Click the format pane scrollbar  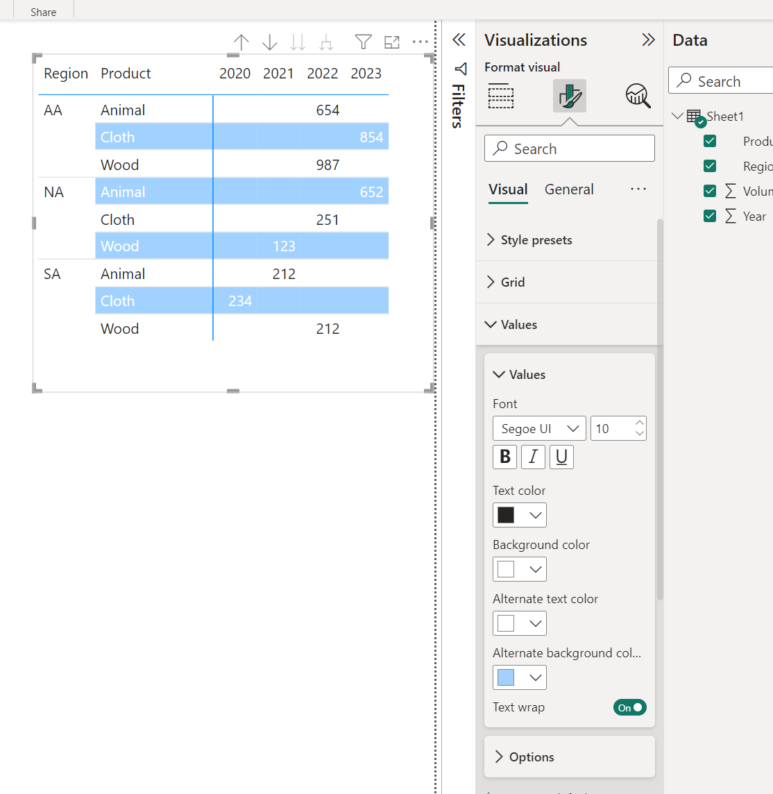pyautogui.click(x=660, y=409)
